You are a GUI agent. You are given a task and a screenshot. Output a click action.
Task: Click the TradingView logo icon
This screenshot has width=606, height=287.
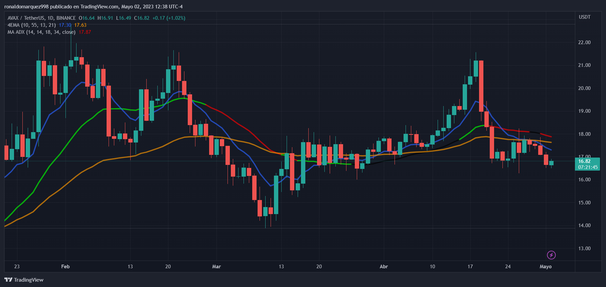tap(8, 280)
